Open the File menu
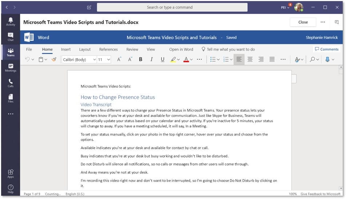The image size is (346, 199). 29,49
